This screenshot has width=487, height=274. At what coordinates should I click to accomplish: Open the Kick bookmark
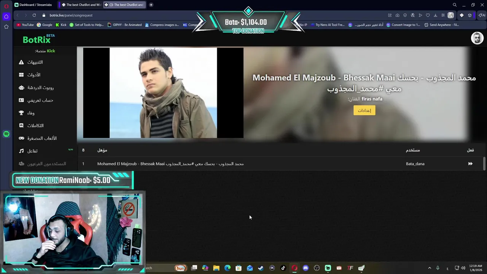point(61,25)
